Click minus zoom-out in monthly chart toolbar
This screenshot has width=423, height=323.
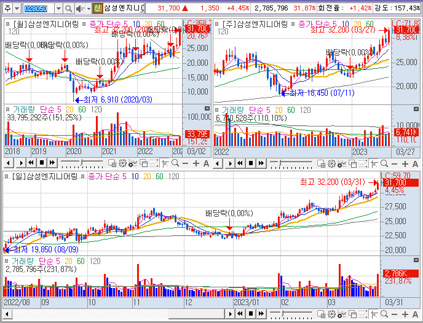click(x=185, y=163)
